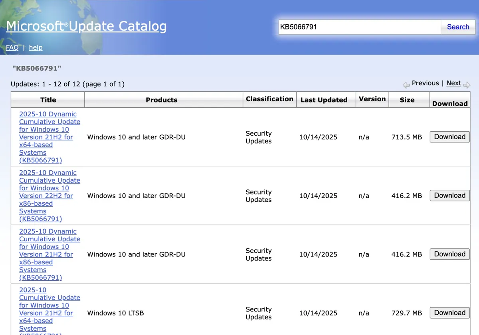Click the right arrow Next page icon
Viewport: 479px width, 335px height.
(467, 85)
